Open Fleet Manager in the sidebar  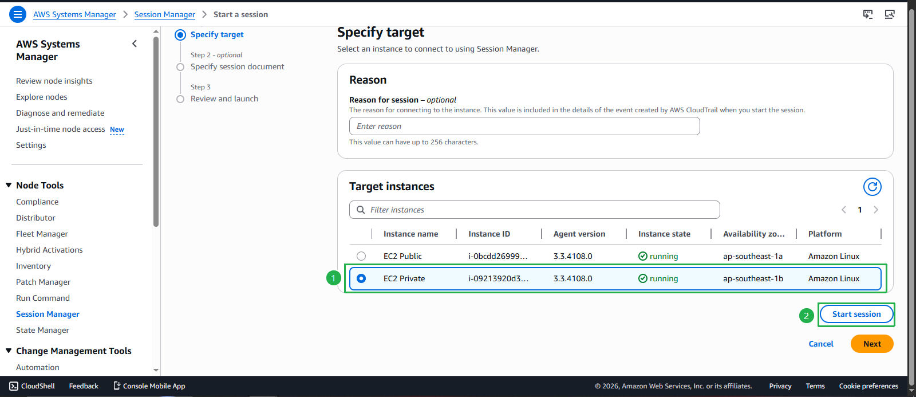(42, 234)
